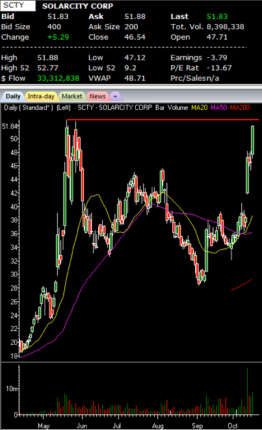Click the 51.84 current price axis label
The height and width of the screenshot is (430, 262).
10,126
